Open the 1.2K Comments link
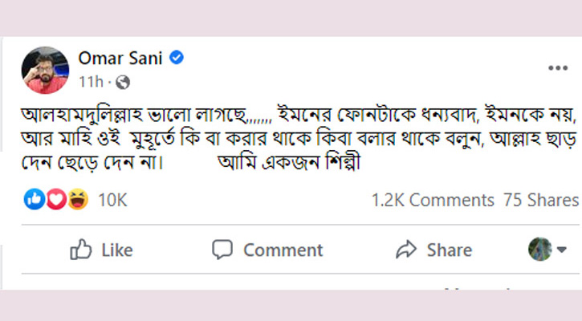This screenshot has width=582, height=321. point(432,200)
